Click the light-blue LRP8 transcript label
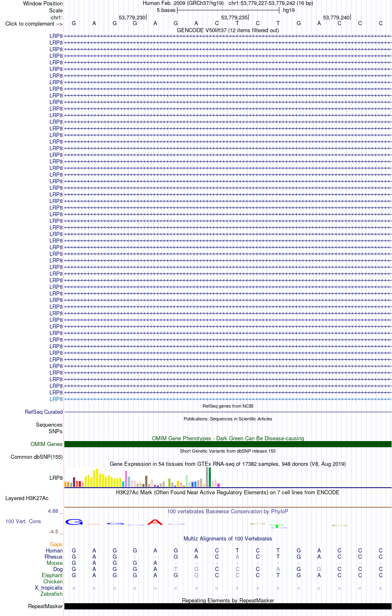392x616 pixels. point(56,399)
